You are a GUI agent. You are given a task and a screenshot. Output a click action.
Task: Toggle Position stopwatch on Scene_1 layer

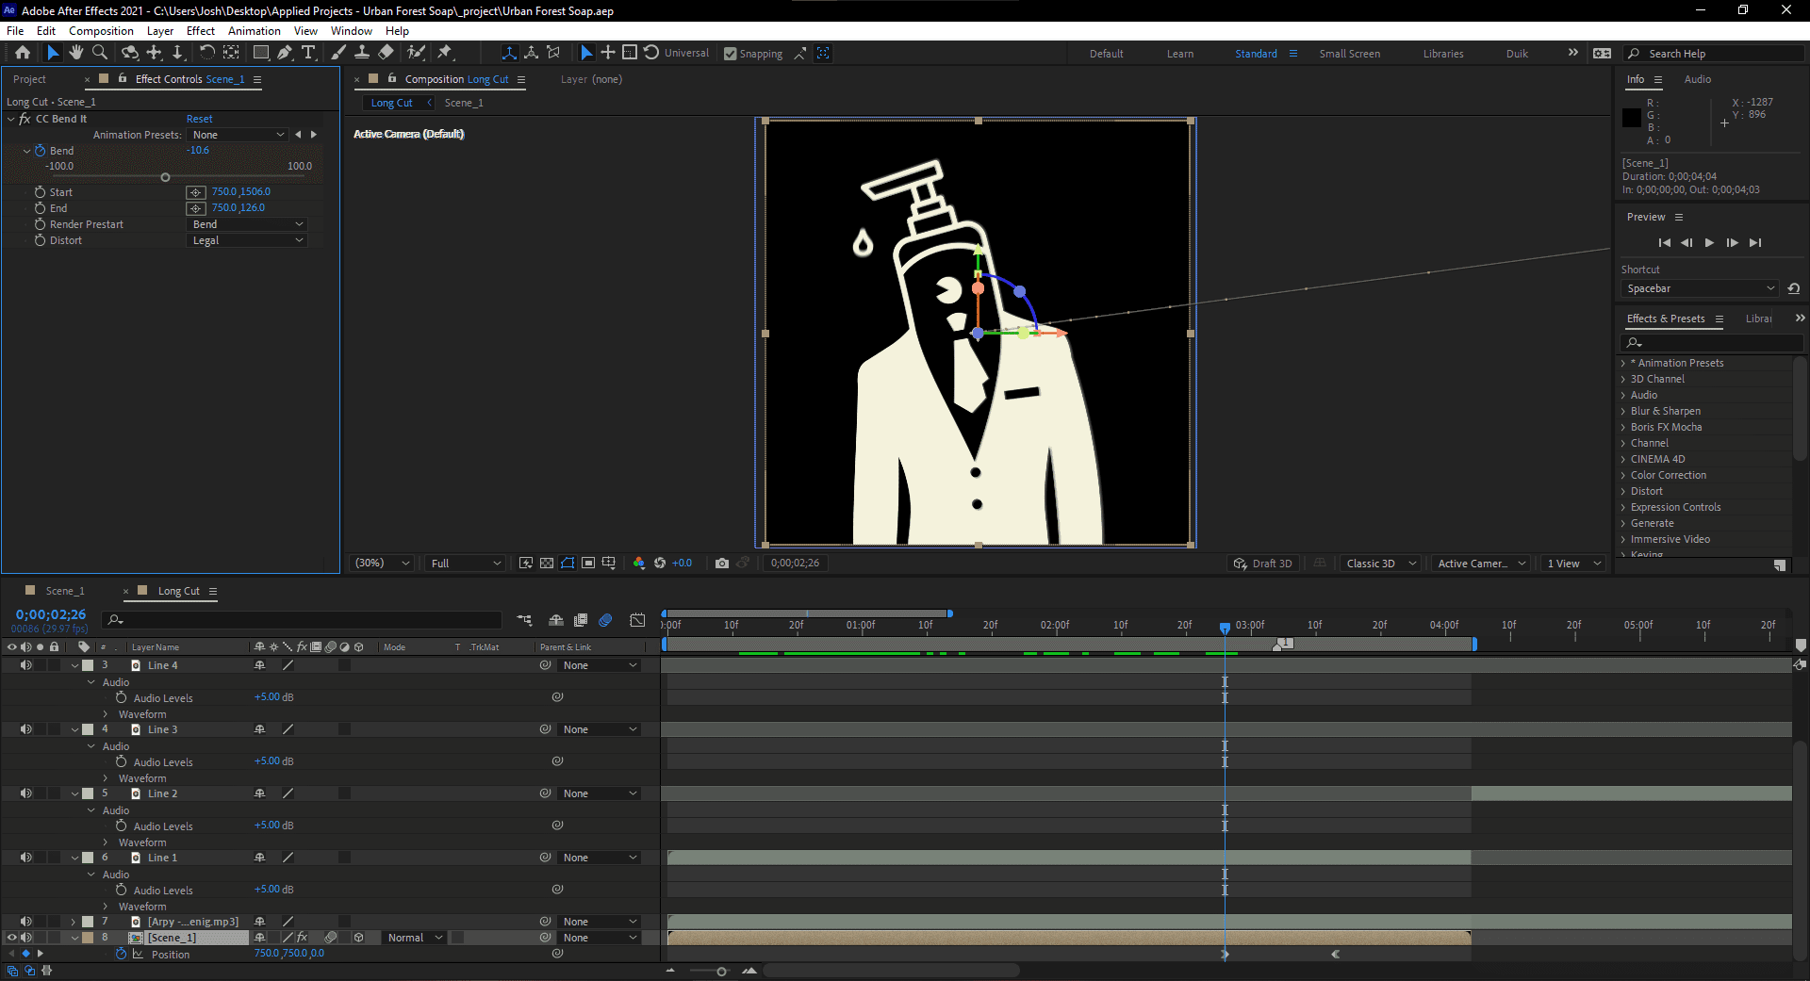(122, 954)
